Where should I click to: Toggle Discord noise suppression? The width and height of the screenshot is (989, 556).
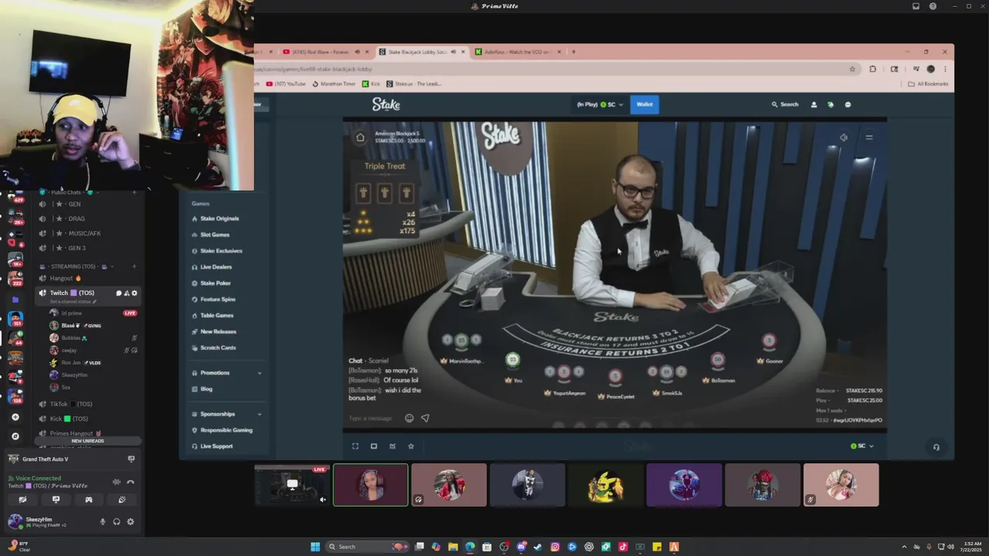pos(117,482)
